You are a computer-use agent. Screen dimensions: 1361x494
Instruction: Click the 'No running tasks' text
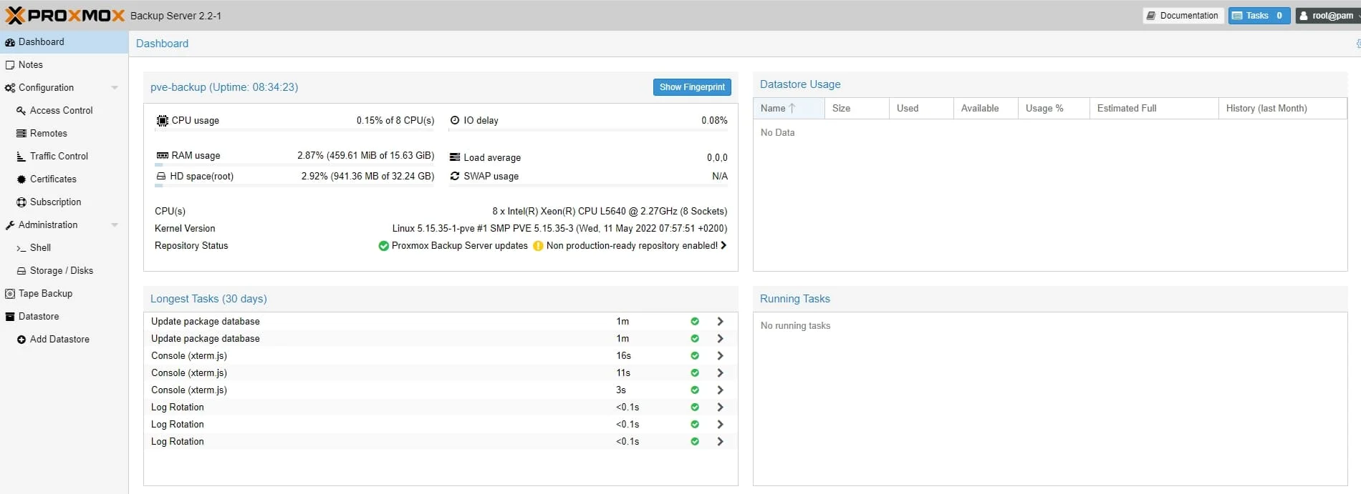pos(795,325)
